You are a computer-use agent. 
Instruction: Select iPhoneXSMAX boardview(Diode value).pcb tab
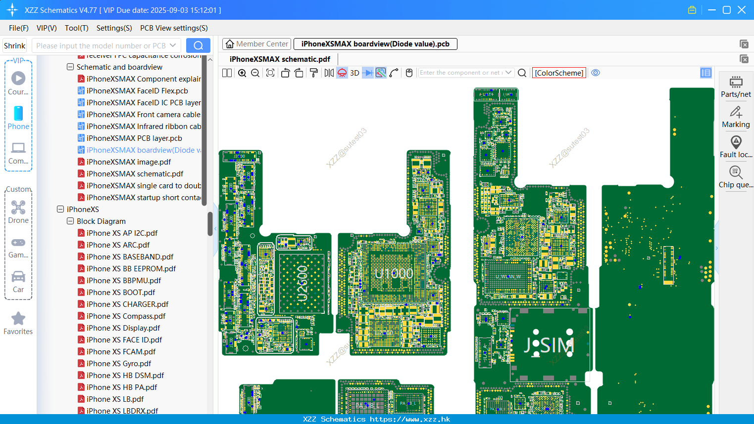click(375, 44)
